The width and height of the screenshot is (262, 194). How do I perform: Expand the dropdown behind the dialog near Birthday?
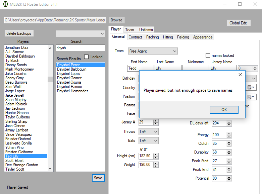[x=253, y=78]
